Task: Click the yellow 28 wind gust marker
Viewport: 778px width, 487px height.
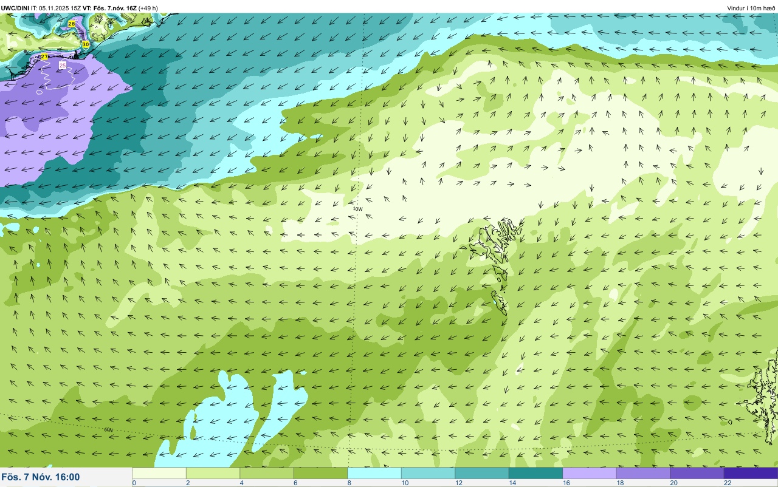Action: (72, 23)
